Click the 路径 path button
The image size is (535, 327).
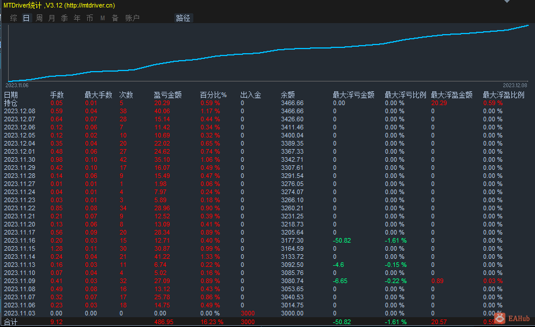coord(183,18)
